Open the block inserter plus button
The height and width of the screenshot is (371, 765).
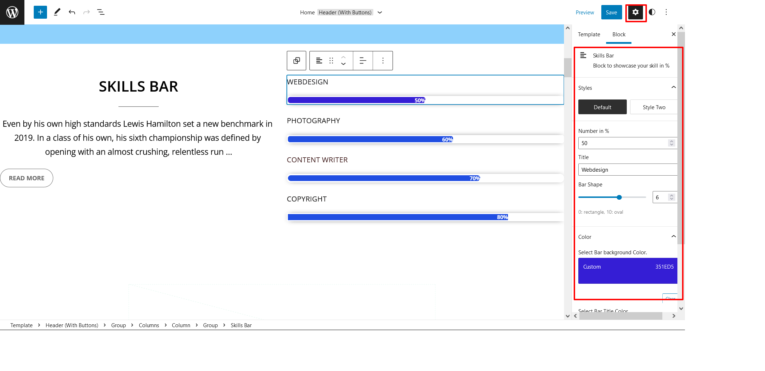click(x=40, y=12)
